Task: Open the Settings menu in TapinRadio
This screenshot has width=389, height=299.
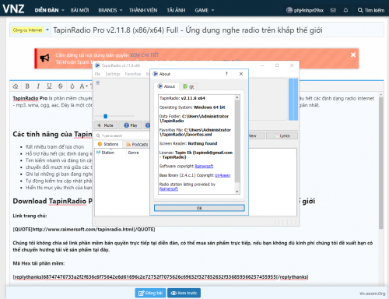Action: coord(113,74)
